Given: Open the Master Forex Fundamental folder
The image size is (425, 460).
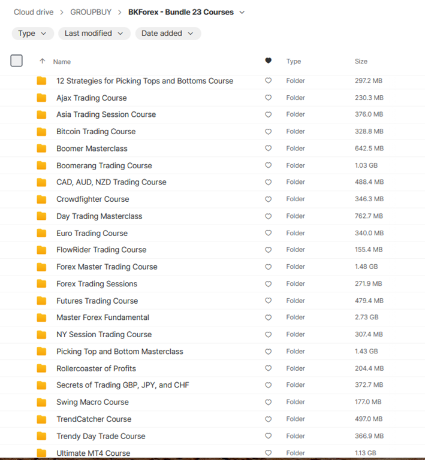Looking at the screenshot, I should click(x=103, y=317).
